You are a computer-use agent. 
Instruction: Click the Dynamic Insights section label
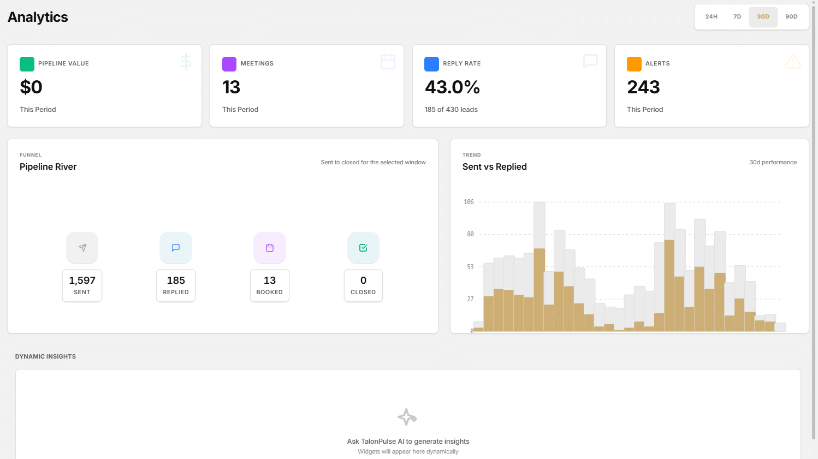45,356
